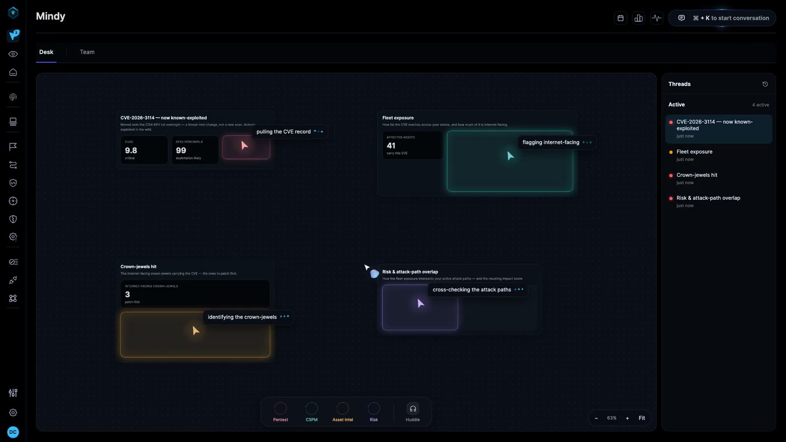Open the settings gear at the sidebar bottom
Viewport: 786px width, 442px height.
[x=13, y=413]
